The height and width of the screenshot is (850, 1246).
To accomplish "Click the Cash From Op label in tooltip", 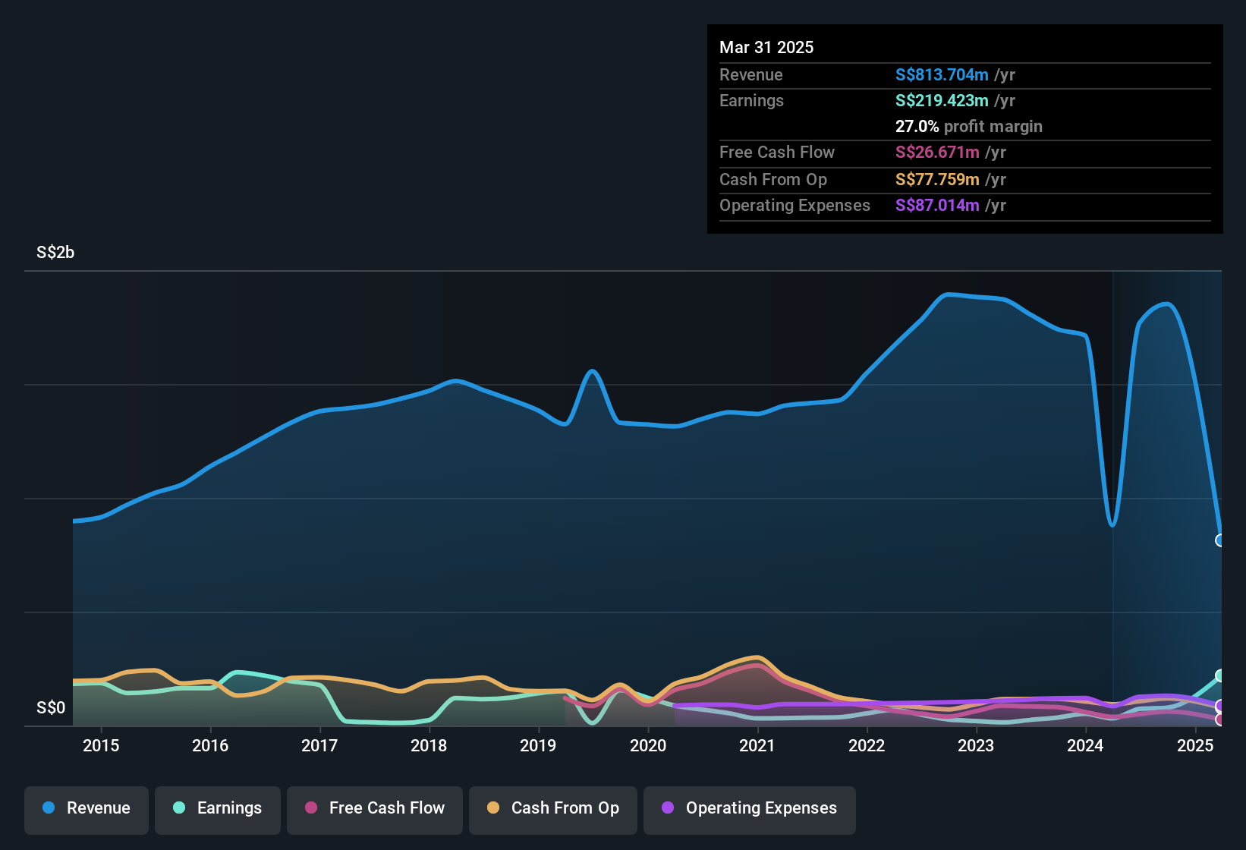I will 773,179.
